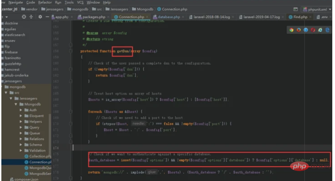Click the locate-in-project-tree target icon
This screenshot has height=181, width=335.
(x=24, y=17)
